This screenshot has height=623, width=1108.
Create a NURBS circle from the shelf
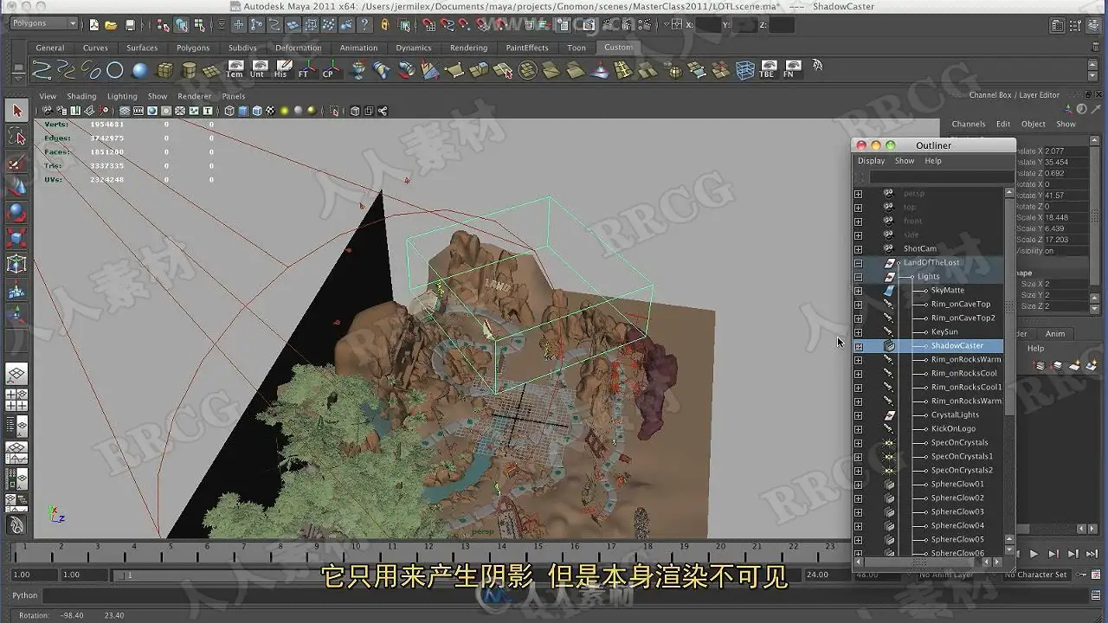[x=115, y=70]
